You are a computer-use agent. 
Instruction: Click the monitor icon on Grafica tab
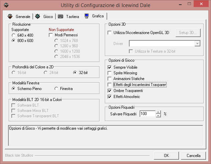coord(87,16)
